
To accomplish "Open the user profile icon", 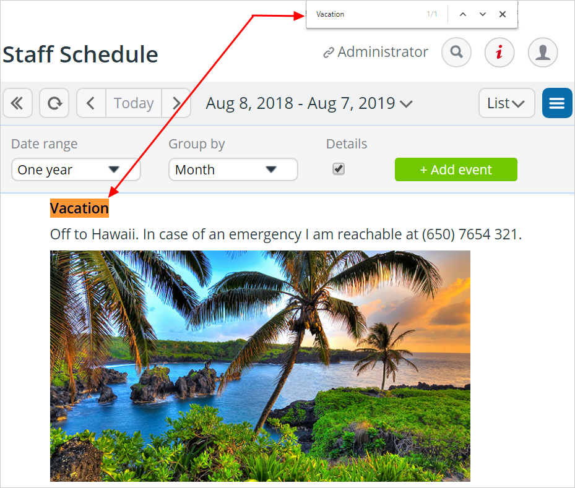I will point(543,52).
